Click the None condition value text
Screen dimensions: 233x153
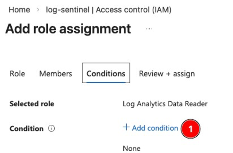132,148
